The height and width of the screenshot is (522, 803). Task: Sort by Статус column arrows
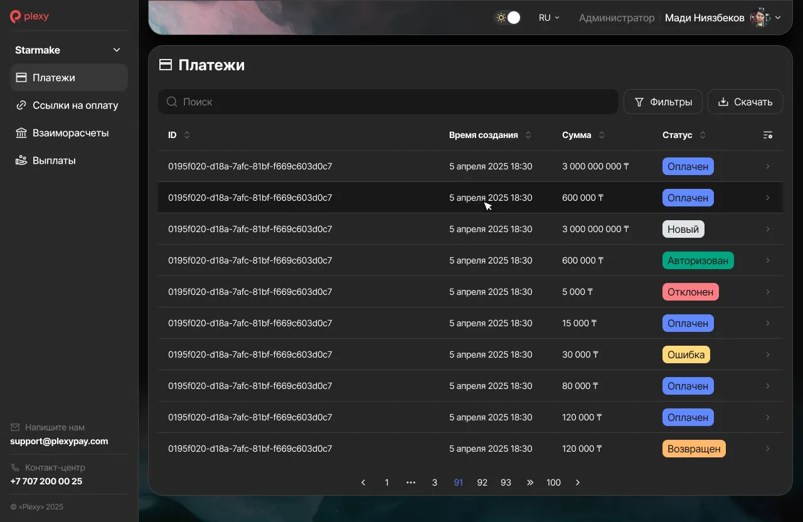coord(703,135)
